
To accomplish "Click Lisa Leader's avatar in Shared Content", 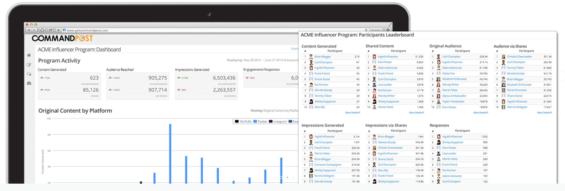I will click(374, 85).
